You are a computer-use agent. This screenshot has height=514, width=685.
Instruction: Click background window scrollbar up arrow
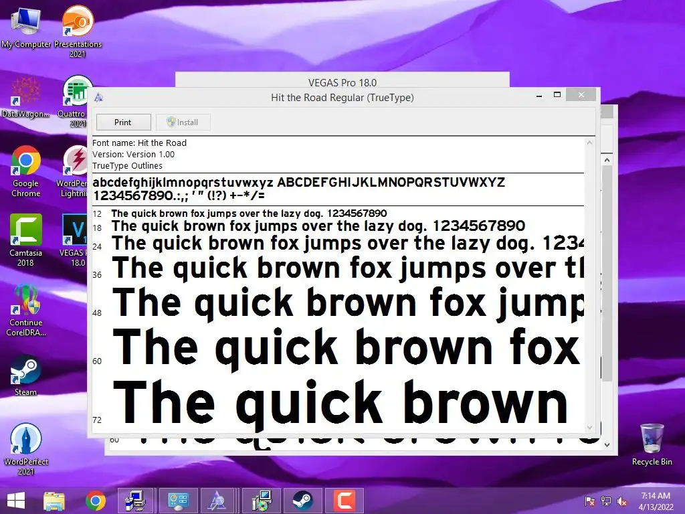607,161
